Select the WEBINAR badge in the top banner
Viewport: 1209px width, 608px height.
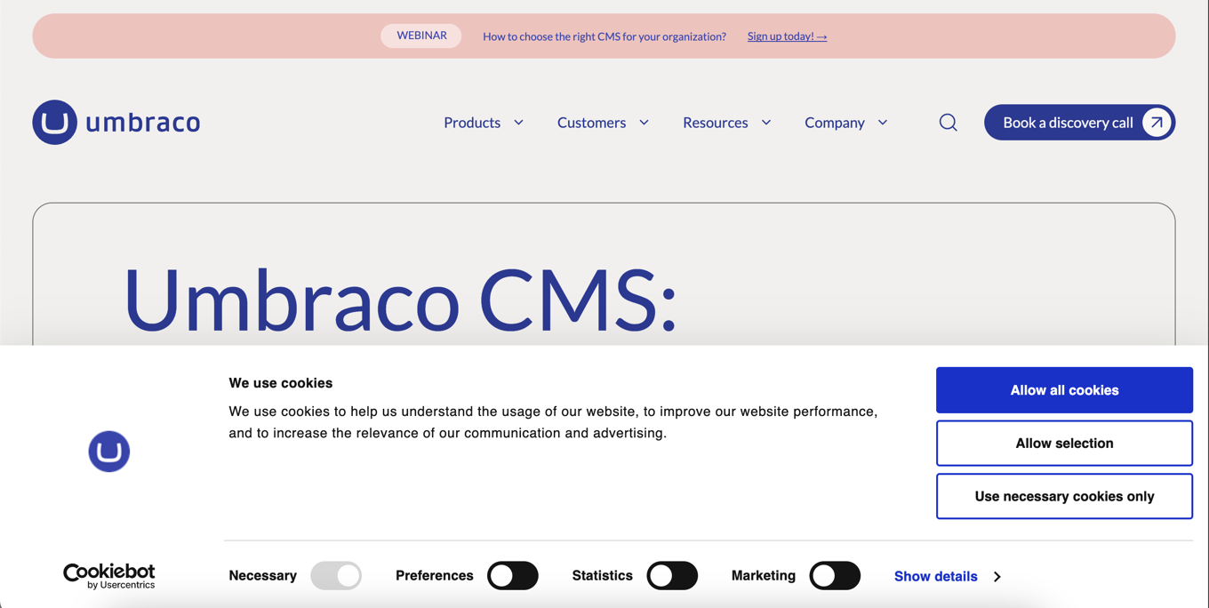tap(421, 36)
